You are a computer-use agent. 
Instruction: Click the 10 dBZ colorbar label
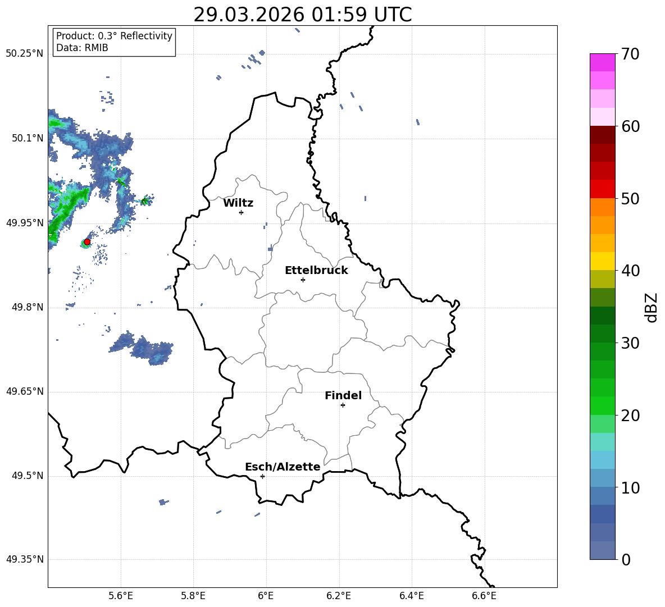pyautogui.click(x=630, y=487)
